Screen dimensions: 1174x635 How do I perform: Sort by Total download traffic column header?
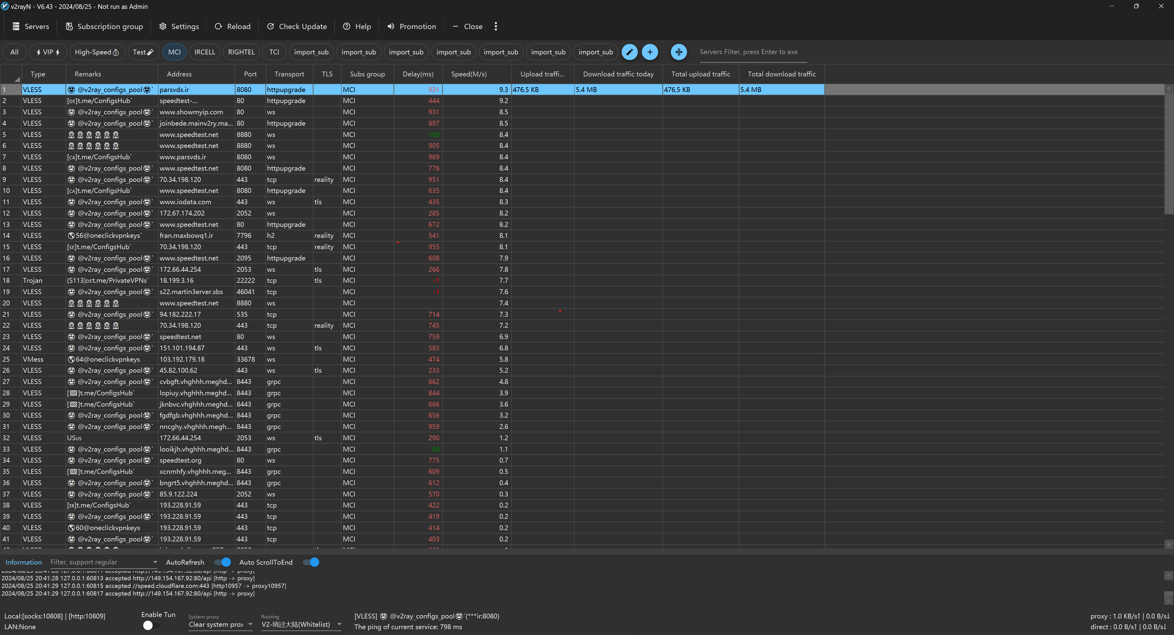[782, 74]
